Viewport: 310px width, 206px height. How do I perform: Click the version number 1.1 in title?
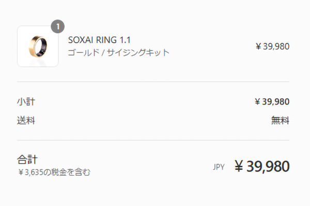(x=124, y=40)
